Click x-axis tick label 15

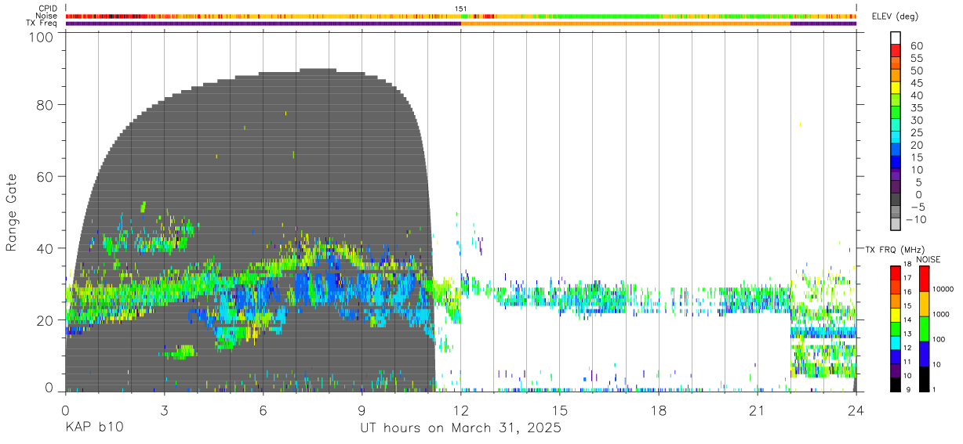click(560, 410)
